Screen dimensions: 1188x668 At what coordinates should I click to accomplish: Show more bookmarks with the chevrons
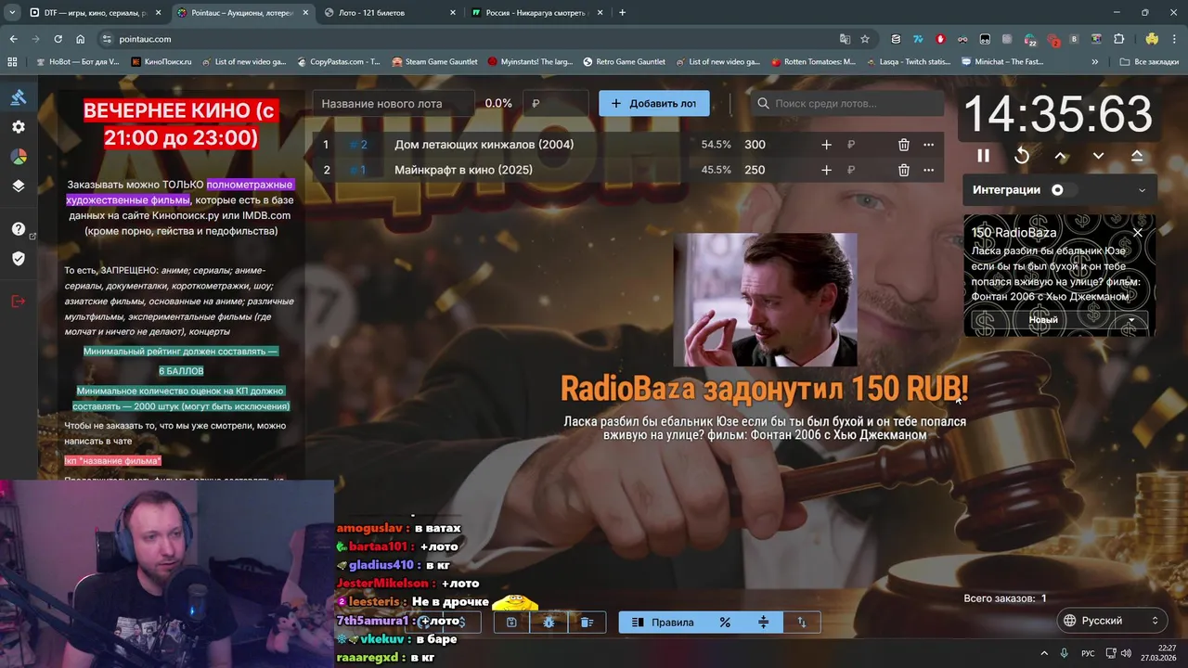click(x=1095, y=62)
